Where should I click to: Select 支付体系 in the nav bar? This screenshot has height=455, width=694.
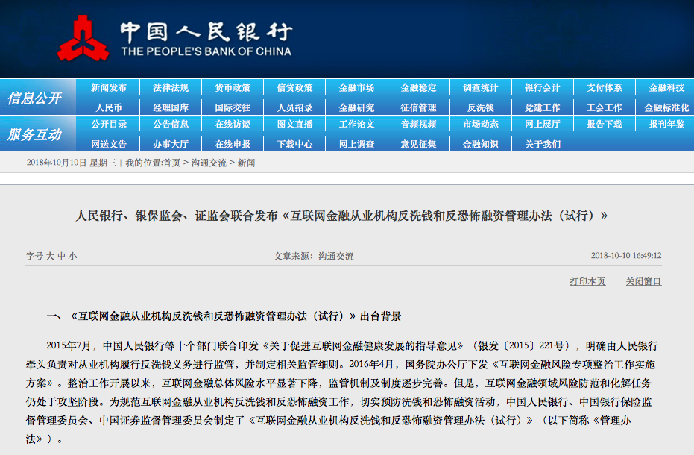coord(605,88)
